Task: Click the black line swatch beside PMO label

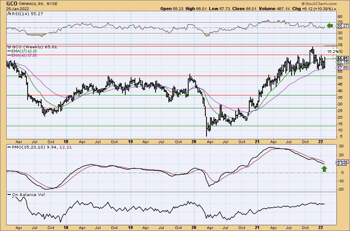Action: pyautogui.click(x=9, y=147)
